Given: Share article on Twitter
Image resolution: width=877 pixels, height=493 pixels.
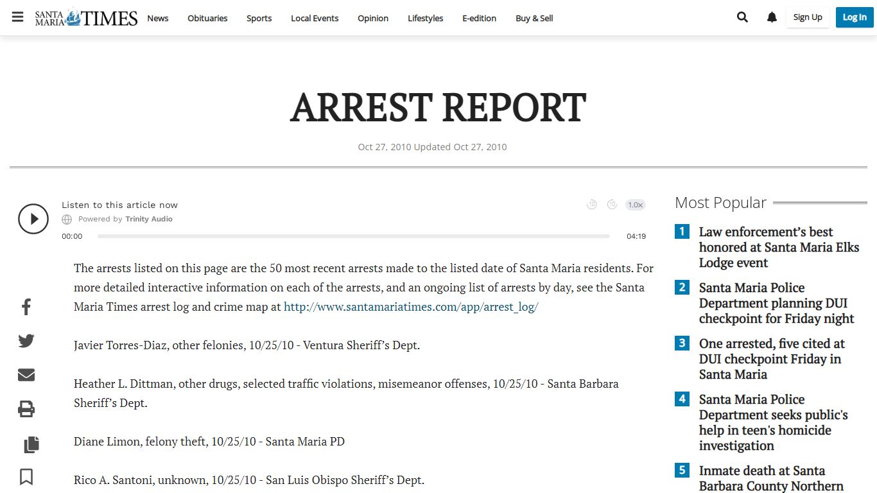Looking at the screenshot, I should click(x=26, y=341).
